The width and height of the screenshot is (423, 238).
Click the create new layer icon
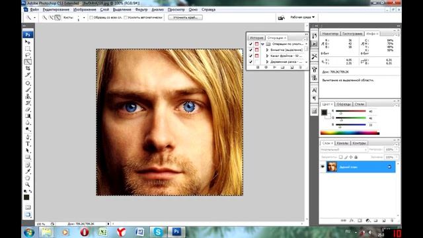pyautogui.click(x=383, y=220)
